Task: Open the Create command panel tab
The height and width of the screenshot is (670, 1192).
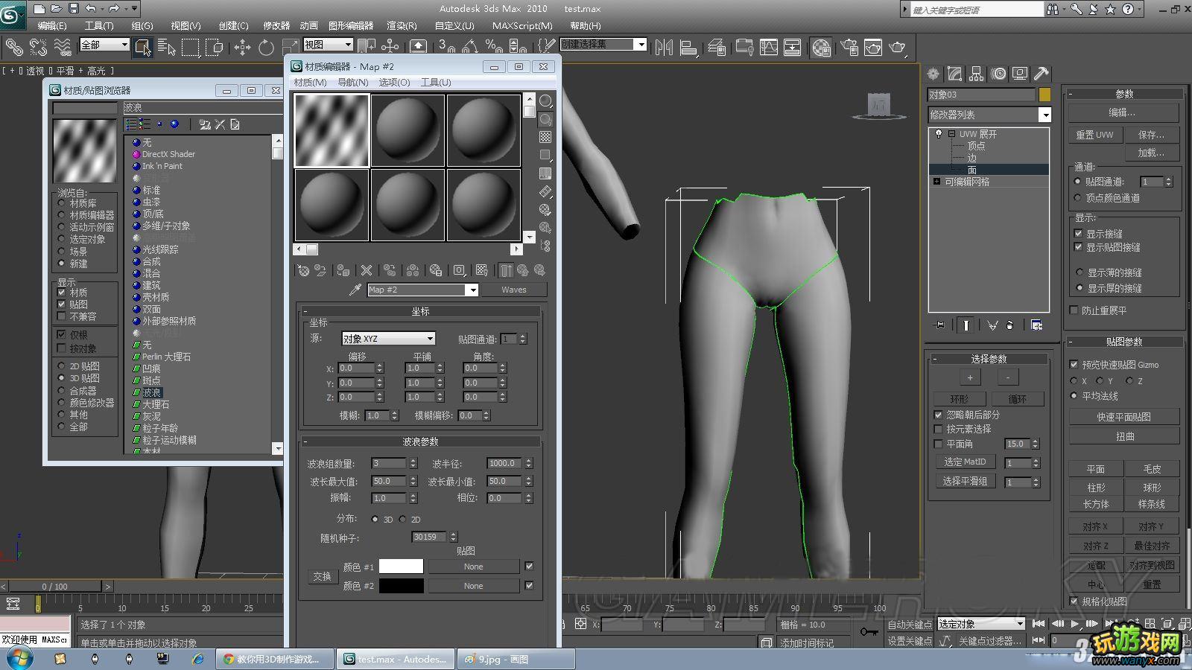Action: [x=933, y=74]
